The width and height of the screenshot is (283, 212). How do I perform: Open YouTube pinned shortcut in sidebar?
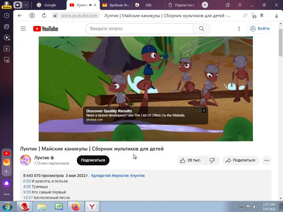[x=7, y=153]
